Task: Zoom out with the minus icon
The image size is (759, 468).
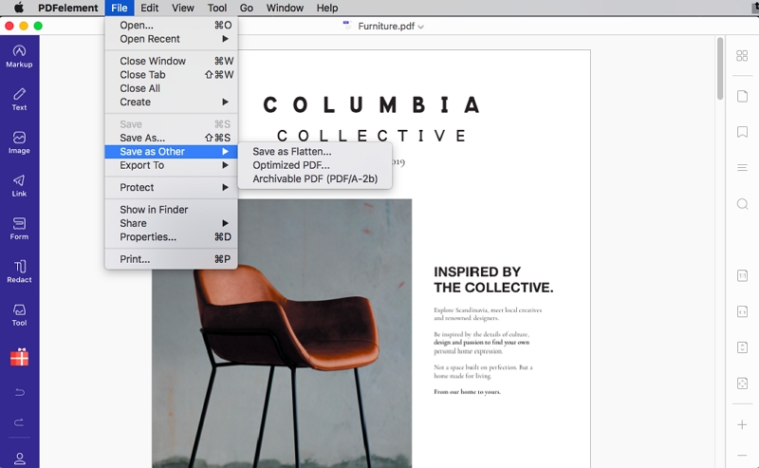Action: (x=742, y=456)
